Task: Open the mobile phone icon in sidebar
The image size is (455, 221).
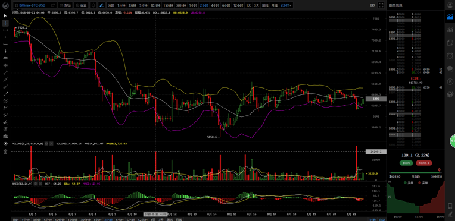Action: 450,206
